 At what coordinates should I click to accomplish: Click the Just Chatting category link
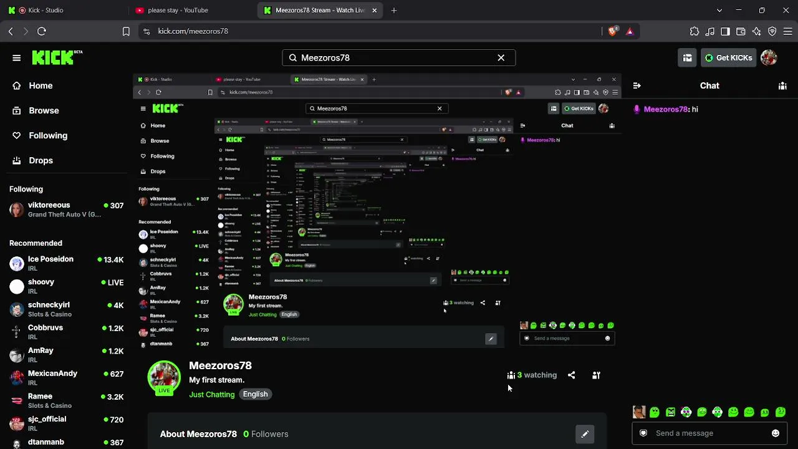pos(212,394)
